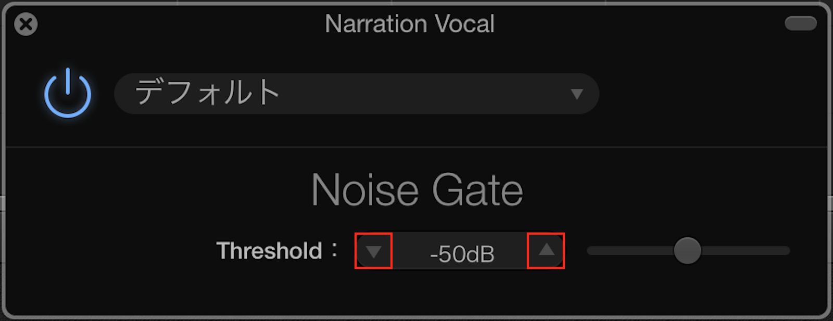Open the デフォルト preset dropdown

[x=356, y=94]
